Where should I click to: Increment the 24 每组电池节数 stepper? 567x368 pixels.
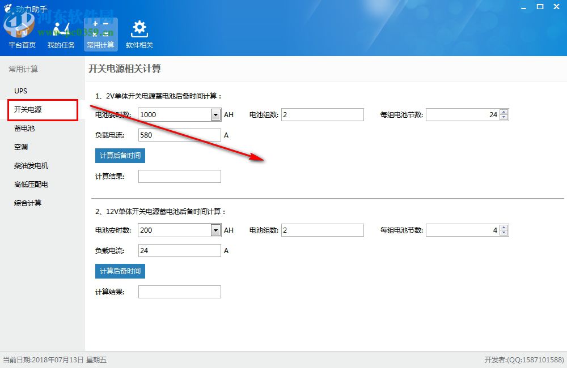(x=503, y=112)
